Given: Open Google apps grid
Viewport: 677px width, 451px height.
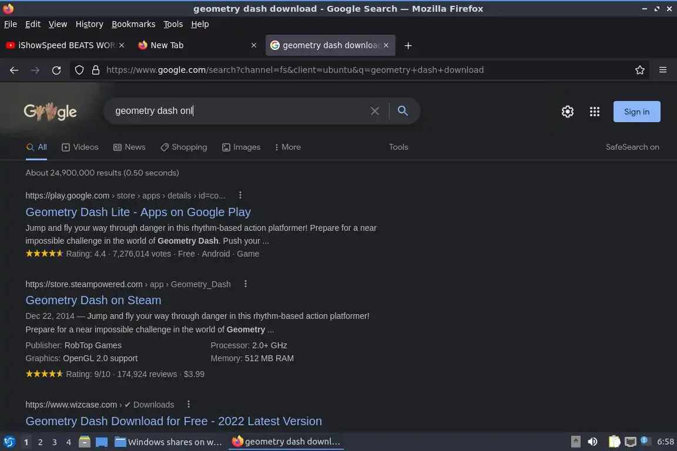Looking at the screenshot, I should pyautogui.click(x=595, y=112).
